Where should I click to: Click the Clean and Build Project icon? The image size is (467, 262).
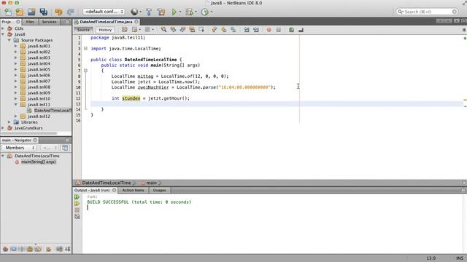pos(161,12)
